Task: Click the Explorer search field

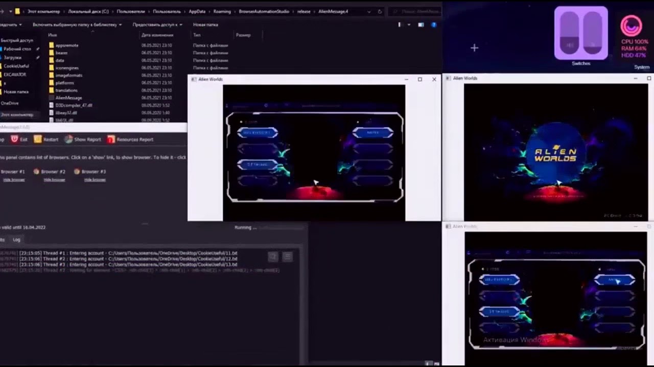Action: tap(414, 11)
